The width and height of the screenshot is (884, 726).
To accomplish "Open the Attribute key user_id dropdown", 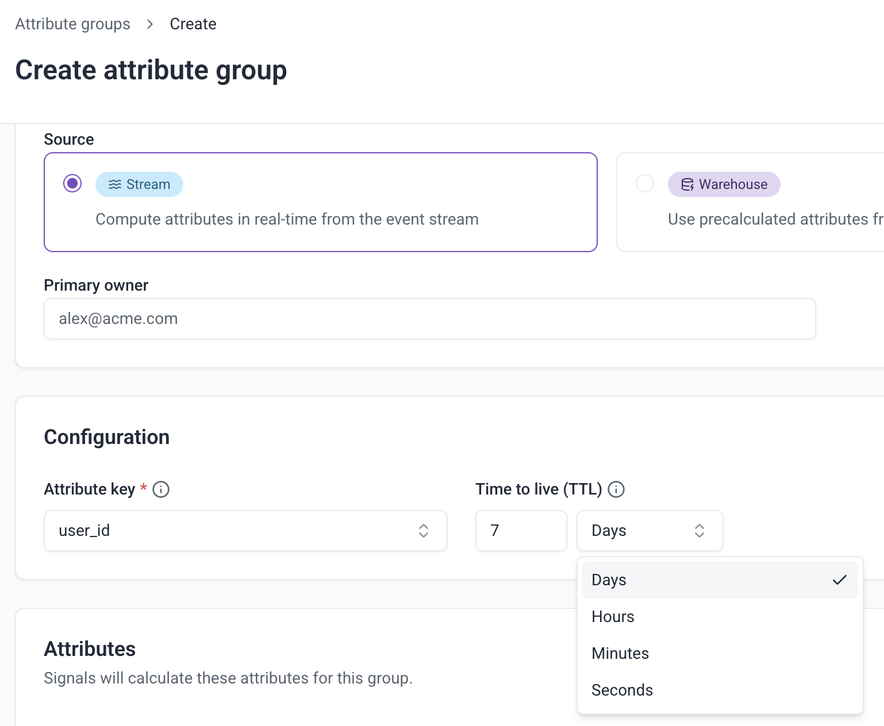I will (245, 531).
